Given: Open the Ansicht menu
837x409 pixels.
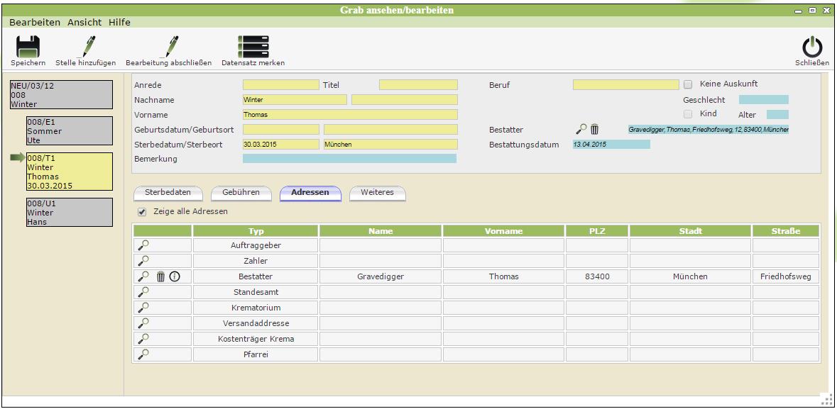Looking at the screenshot, I should (84, 23).
